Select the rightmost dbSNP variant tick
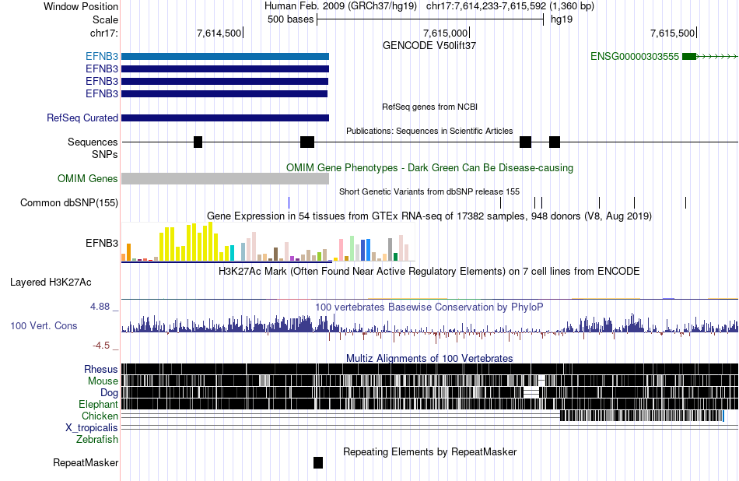739x481 pixels. coord(686,203)
